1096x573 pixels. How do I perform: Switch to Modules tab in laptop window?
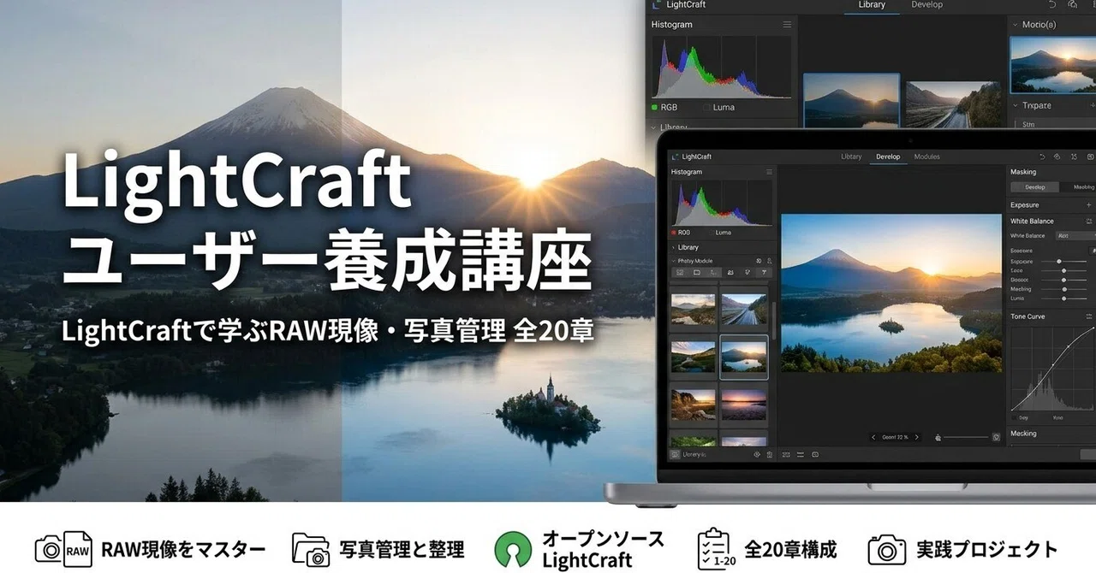click(926, 157)
